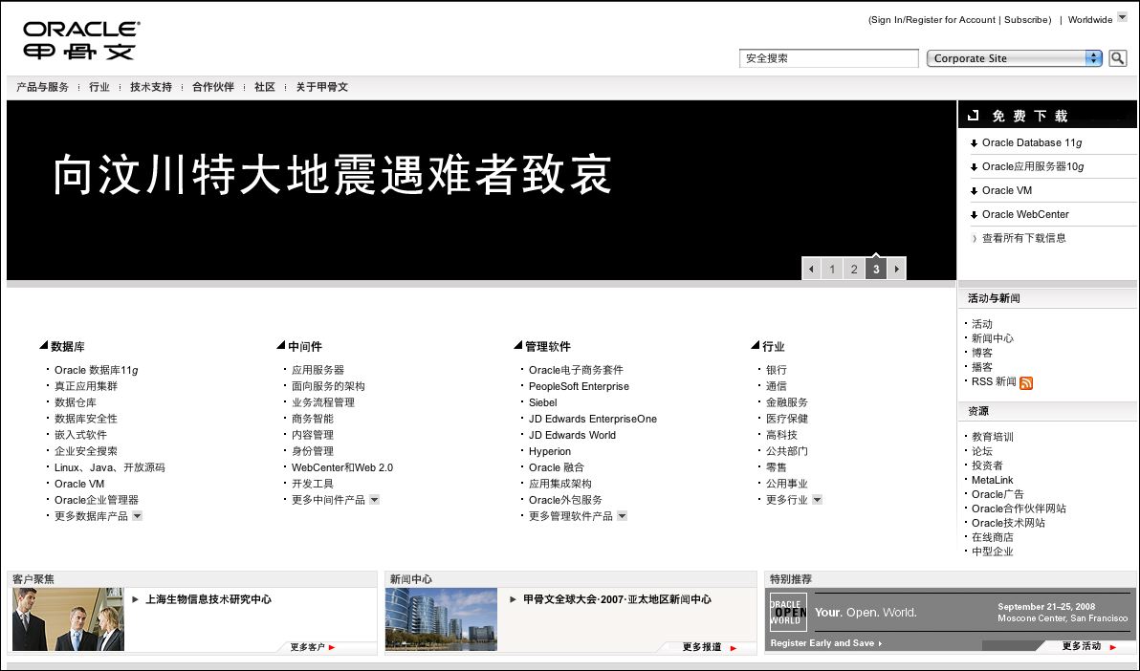Click the RSS feed orange icon

(x=1026, y=383)
